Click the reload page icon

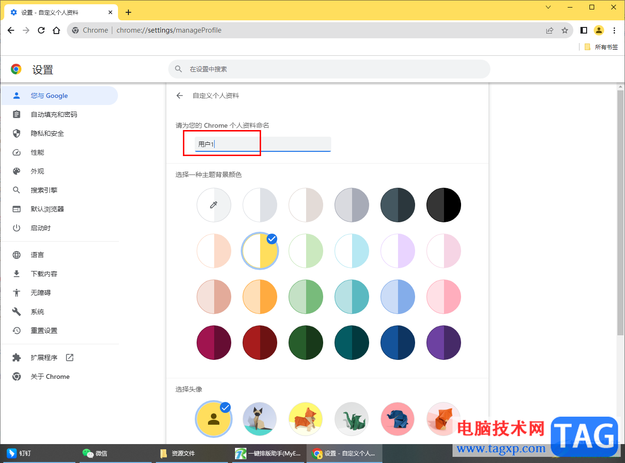tap(41, 30)
